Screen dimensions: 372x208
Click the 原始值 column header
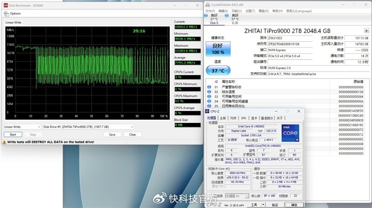(358, 82)
